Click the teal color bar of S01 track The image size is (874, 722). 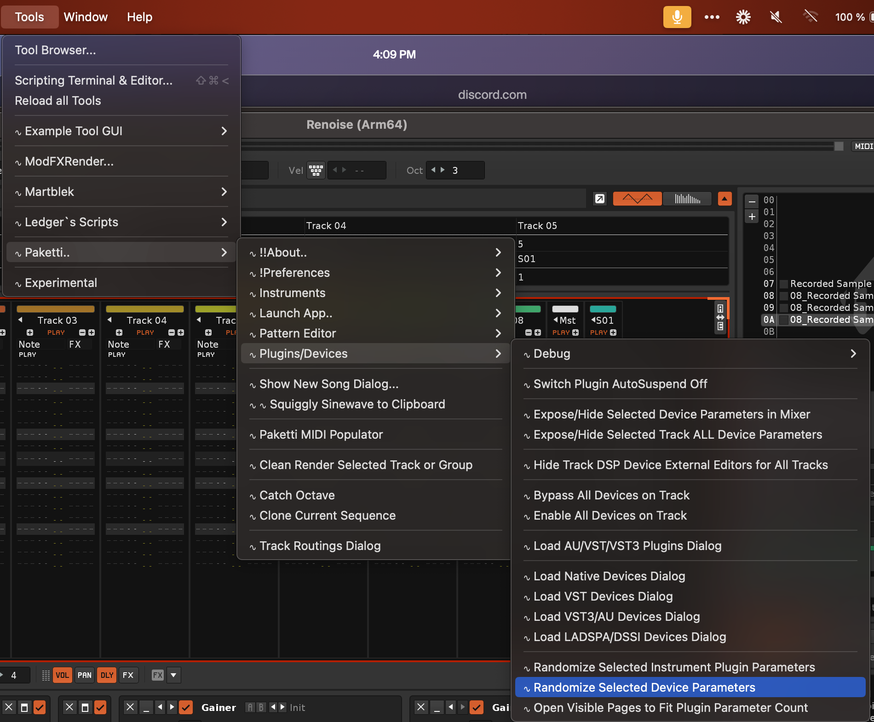tap(603, 309)
